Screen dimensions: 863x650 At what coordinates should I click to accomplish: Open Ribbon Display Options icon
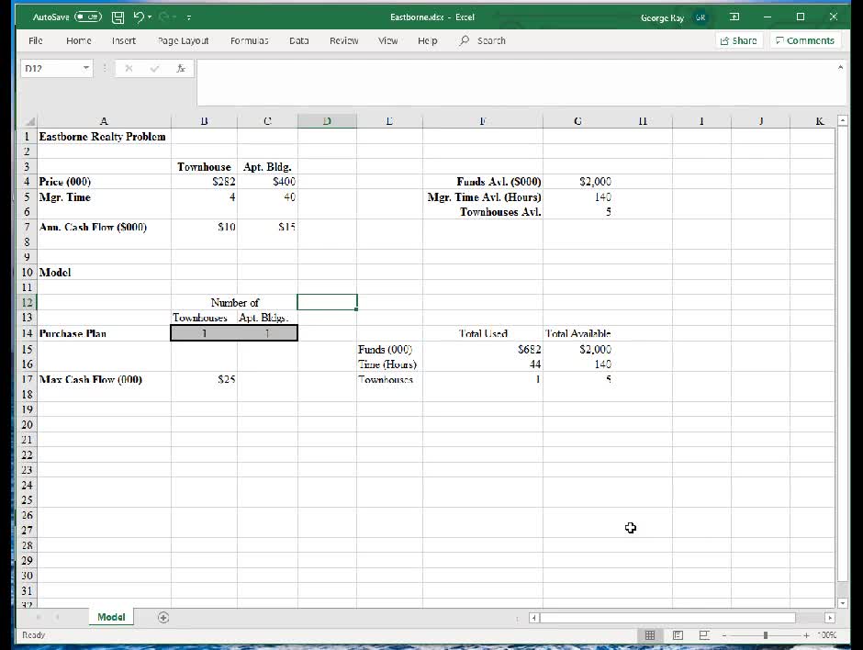[734, 17]
